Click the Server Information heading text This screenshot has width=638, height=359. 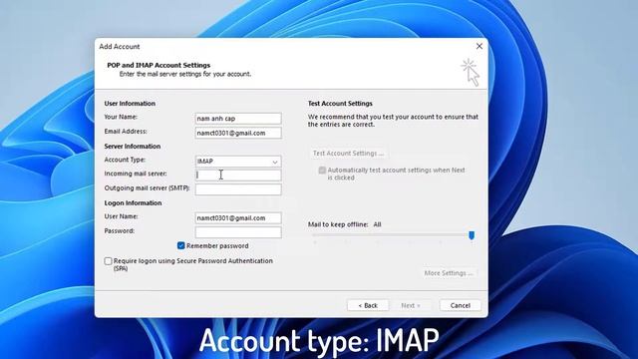133,147
